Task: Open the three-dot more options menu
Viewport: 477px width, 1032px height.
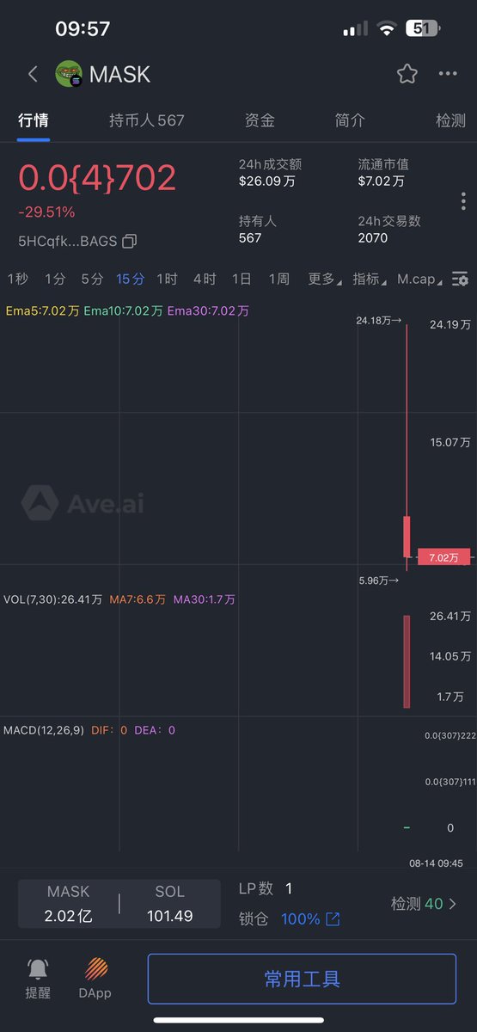Action: [448, 74]
